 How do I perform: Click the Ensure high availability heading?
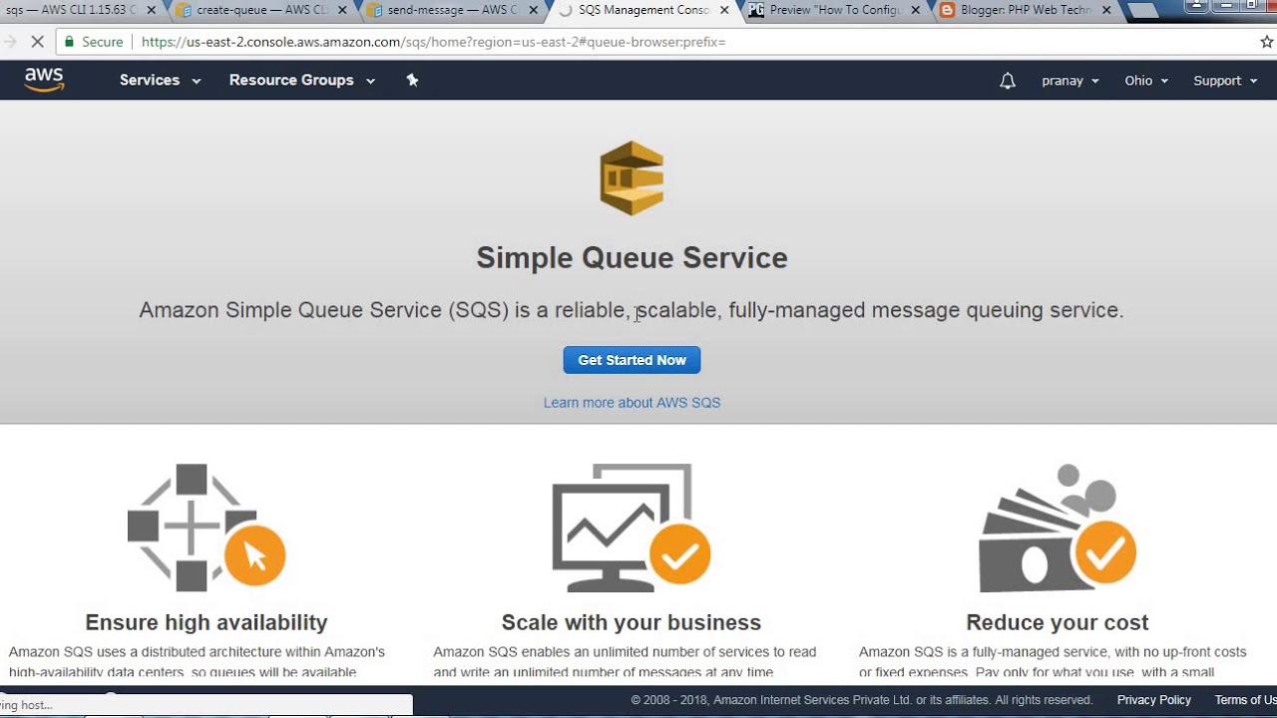click(207, 622)
